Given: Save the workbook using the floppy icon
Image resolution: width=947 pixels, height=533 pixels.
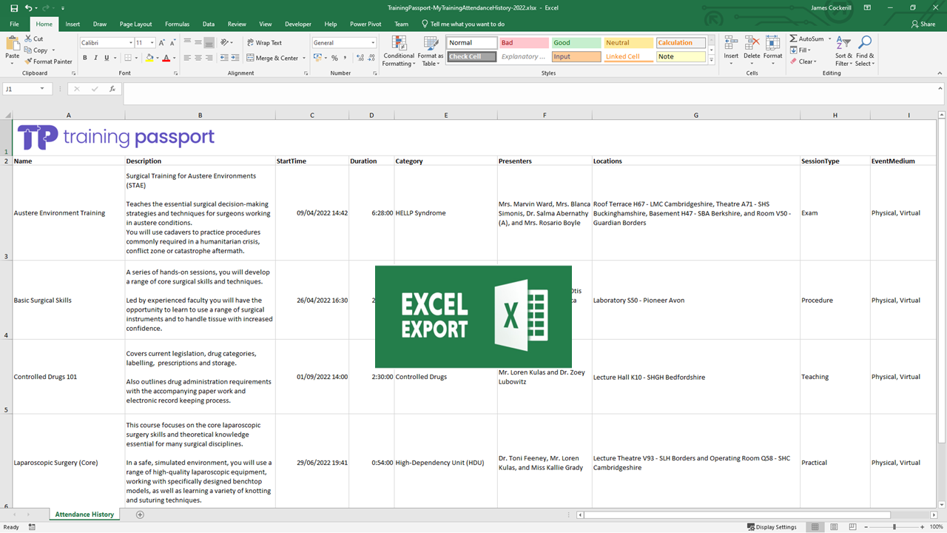Looking at the screenshot, I should (x=13, y=7).
